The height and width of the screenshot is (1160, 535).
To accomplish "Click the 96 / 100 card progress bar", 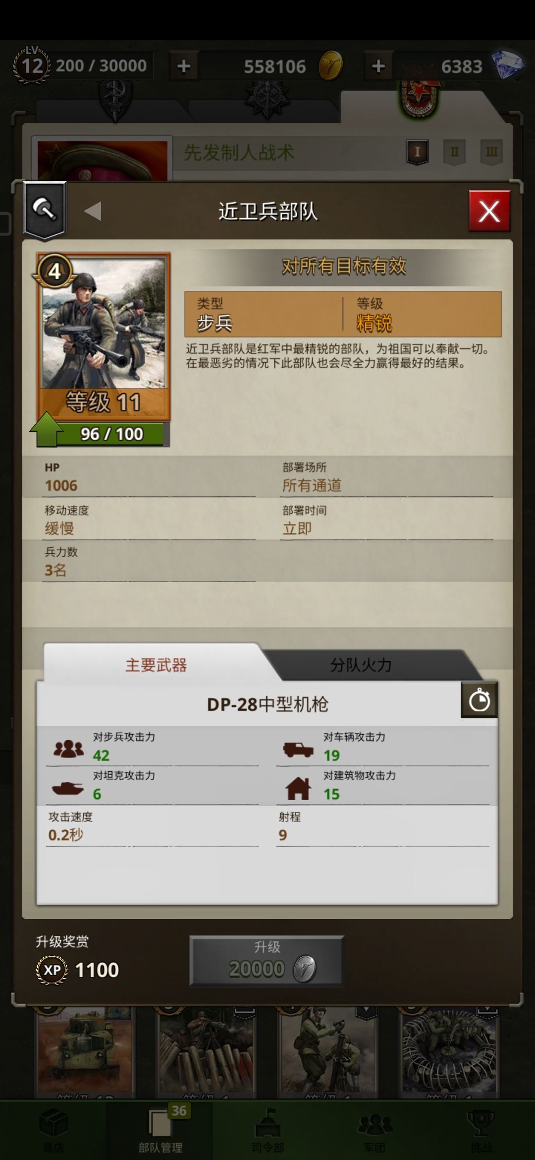I will (113, 434).
